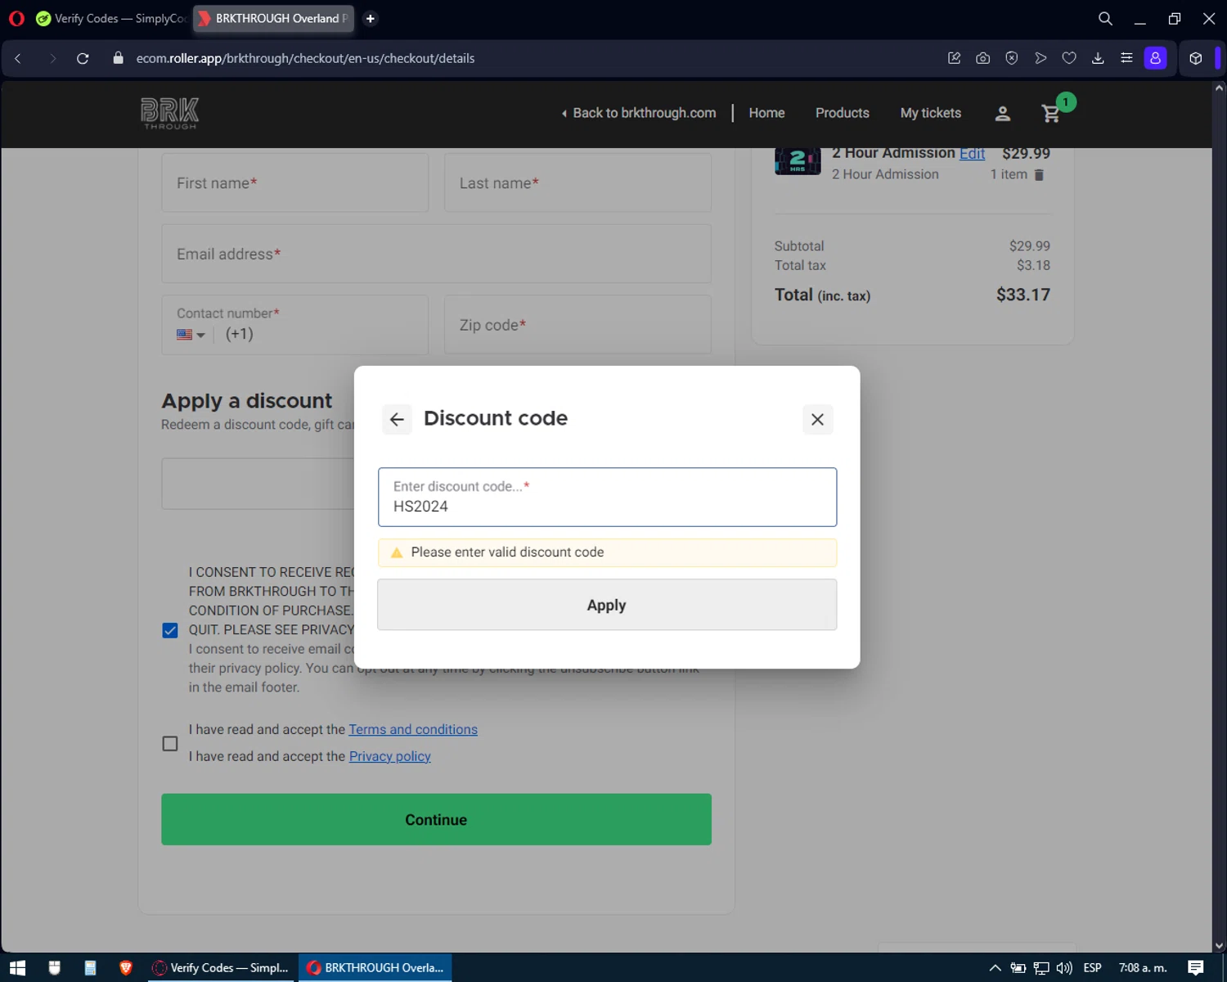Screen dimensions: 1227x982
Task: Open browser downloads icon
Action: [x=1098, y=58]
